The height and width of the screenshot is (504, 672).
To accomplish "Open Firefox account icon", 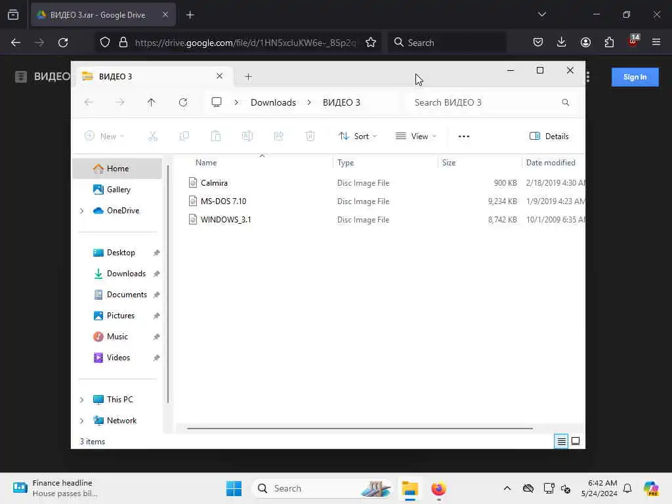I will click(585, 42).
